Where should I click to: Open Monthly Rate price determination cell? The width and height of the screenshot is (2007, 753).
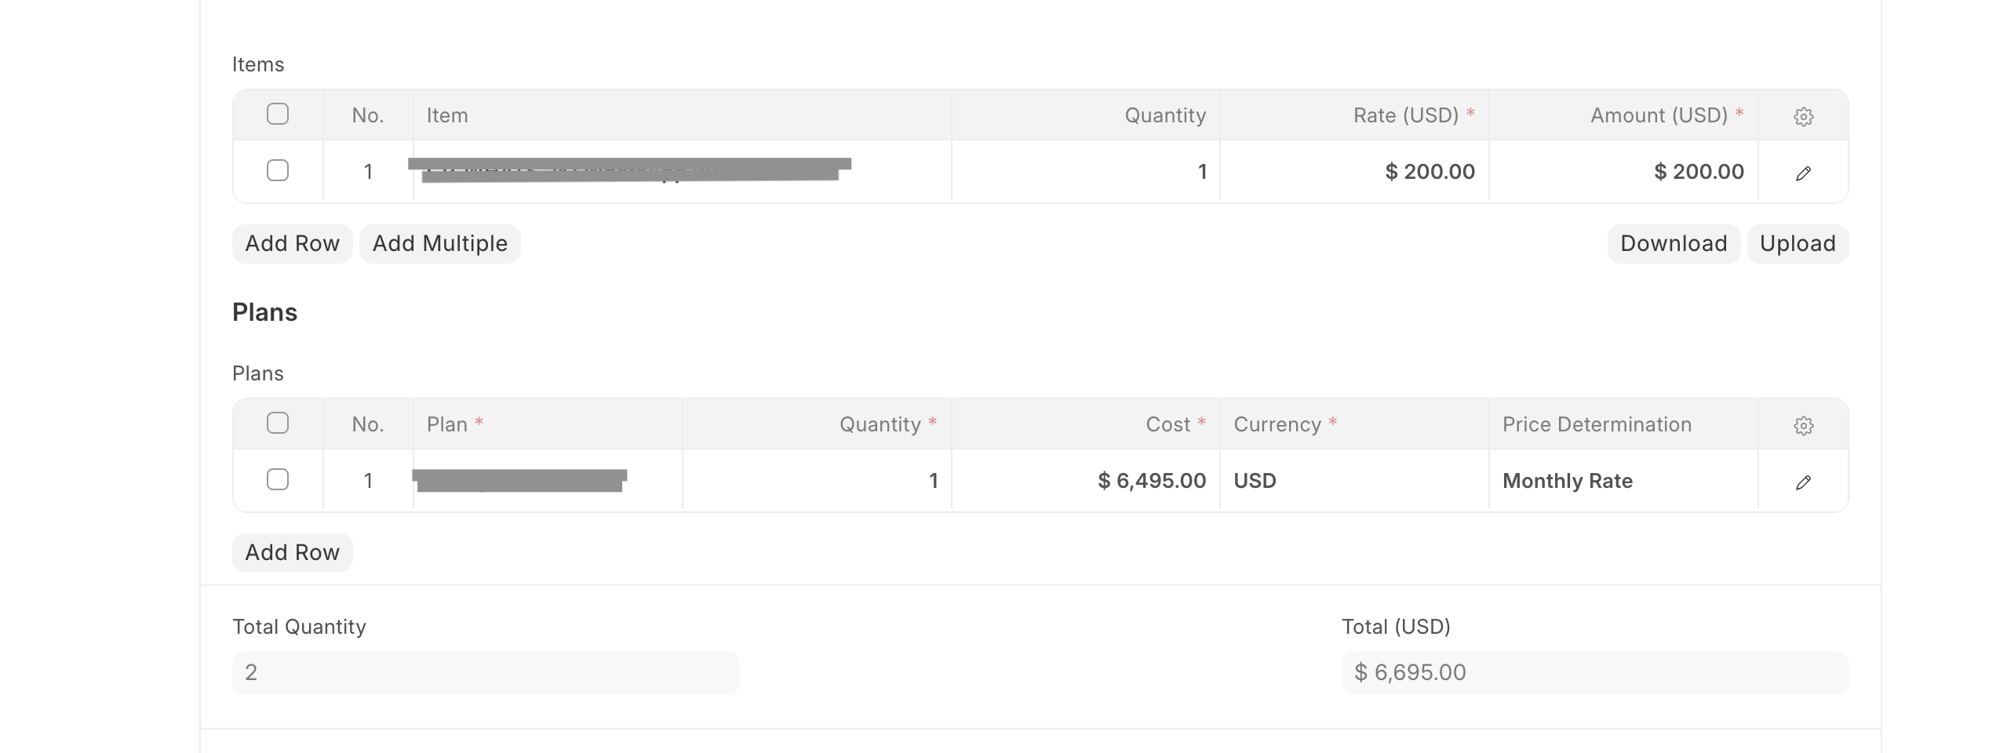(x=1621, y=481)
